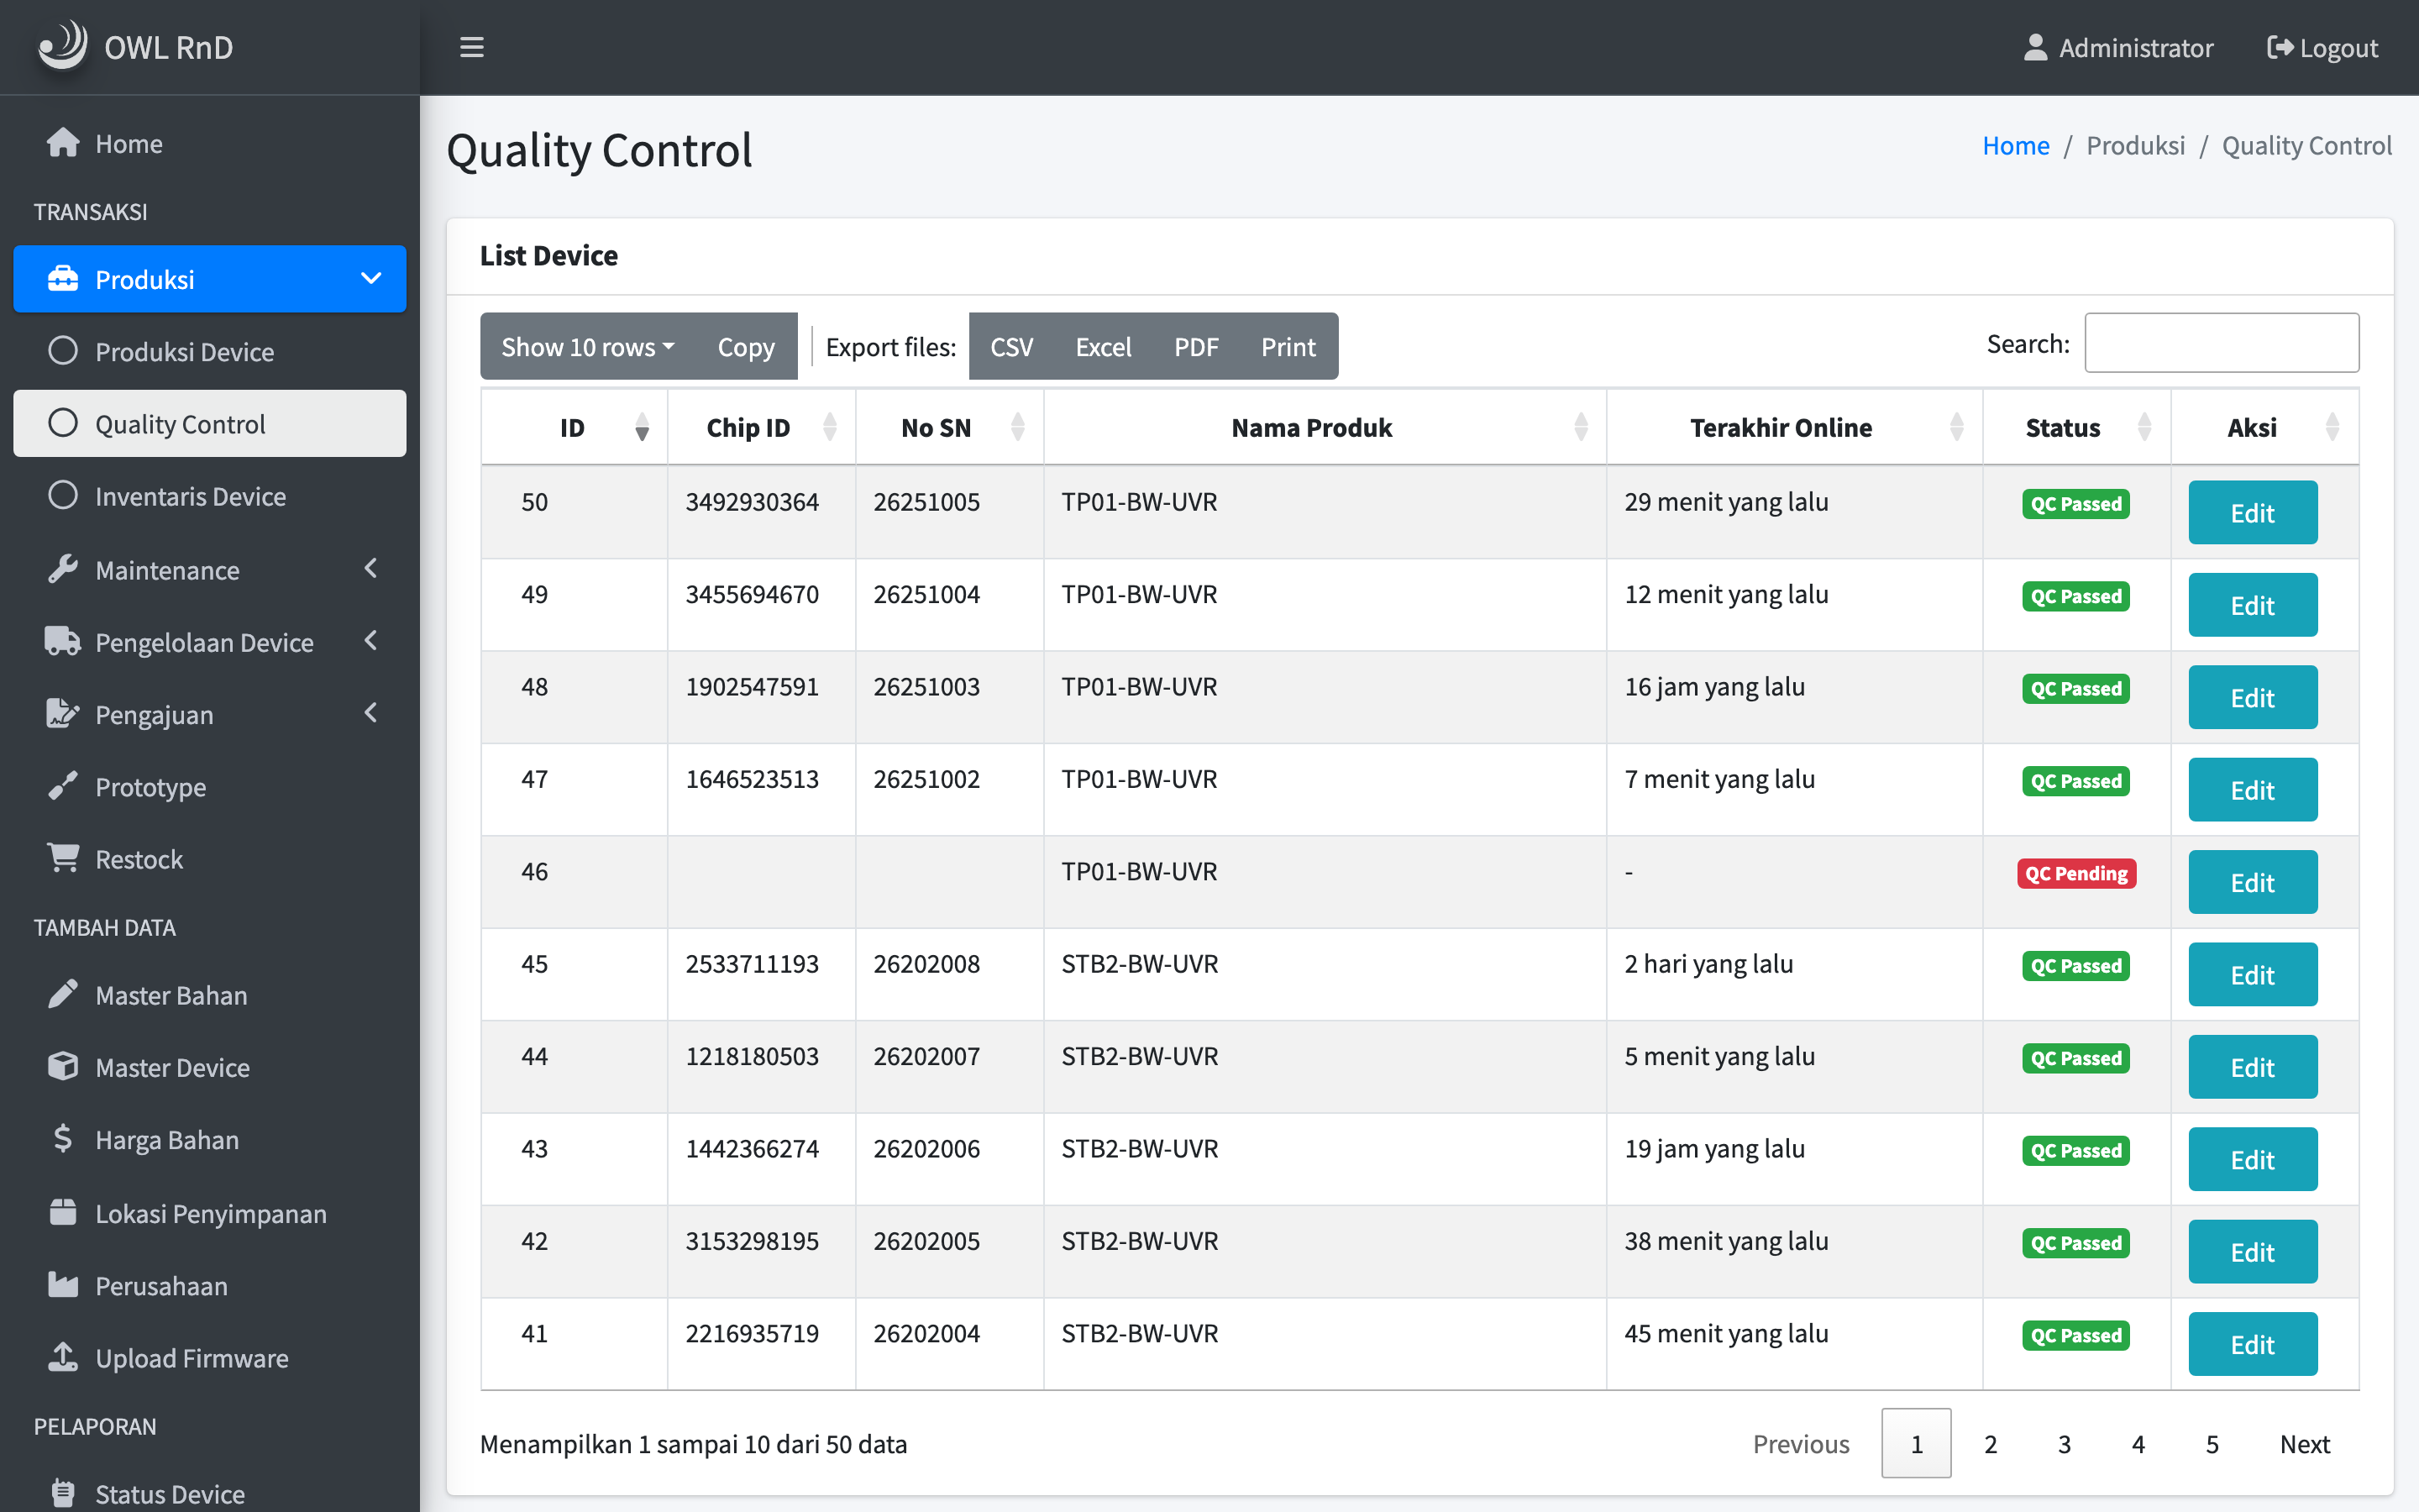Click the Maintenance wrench icon
The image size is (2419, 1512).
tap(63, 569)
